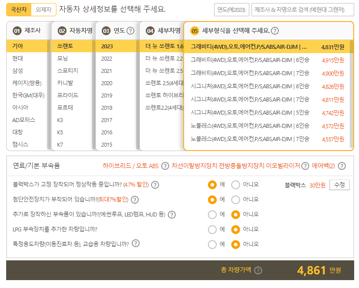Click the 수정 button for 블랙박스
Viewport: 359px width, 288px height.
(x=340, y=185)
